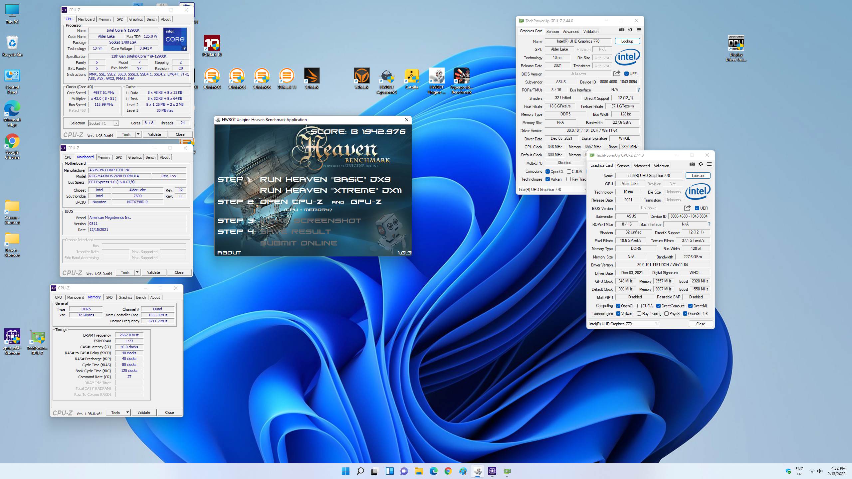
Task: Open Advanced tab in back GPU-Z window
Action: 571,31
